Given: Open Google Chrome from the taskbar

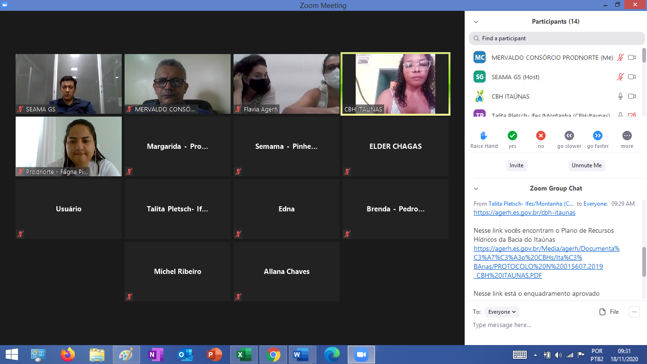Looking at the screenshot, I should (273, 355).
